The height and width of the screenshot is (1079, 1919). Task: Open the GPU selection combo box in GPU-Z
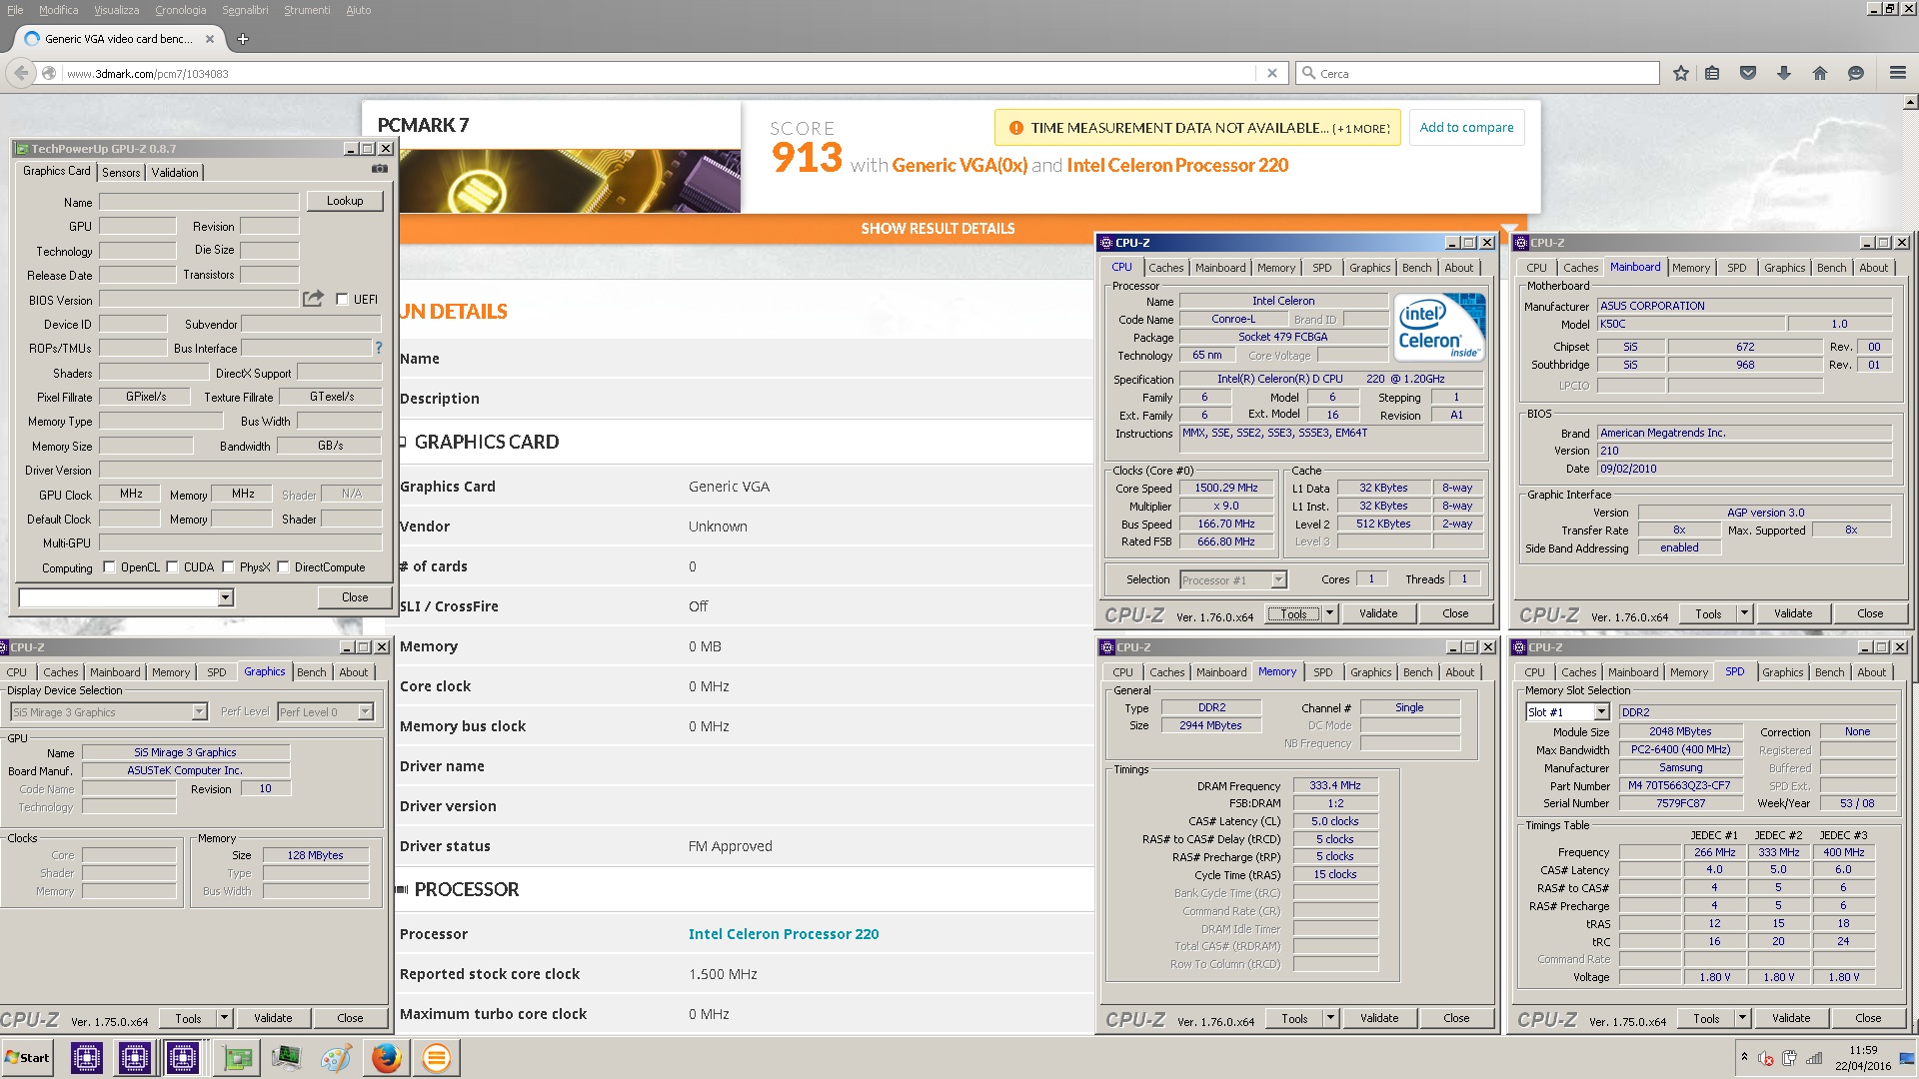[126, 597]
